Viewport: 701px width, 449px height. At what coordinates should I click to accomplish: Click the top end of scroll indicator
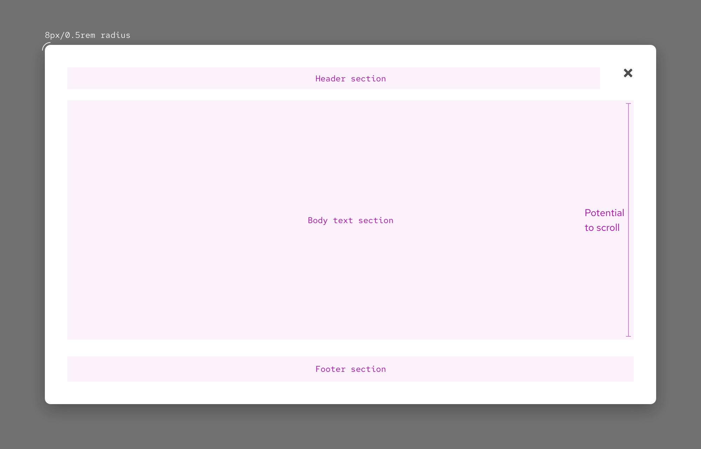[x=628, y=104]
